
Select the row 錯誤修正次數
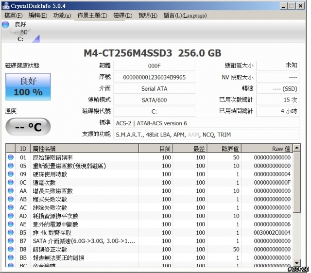149,249
